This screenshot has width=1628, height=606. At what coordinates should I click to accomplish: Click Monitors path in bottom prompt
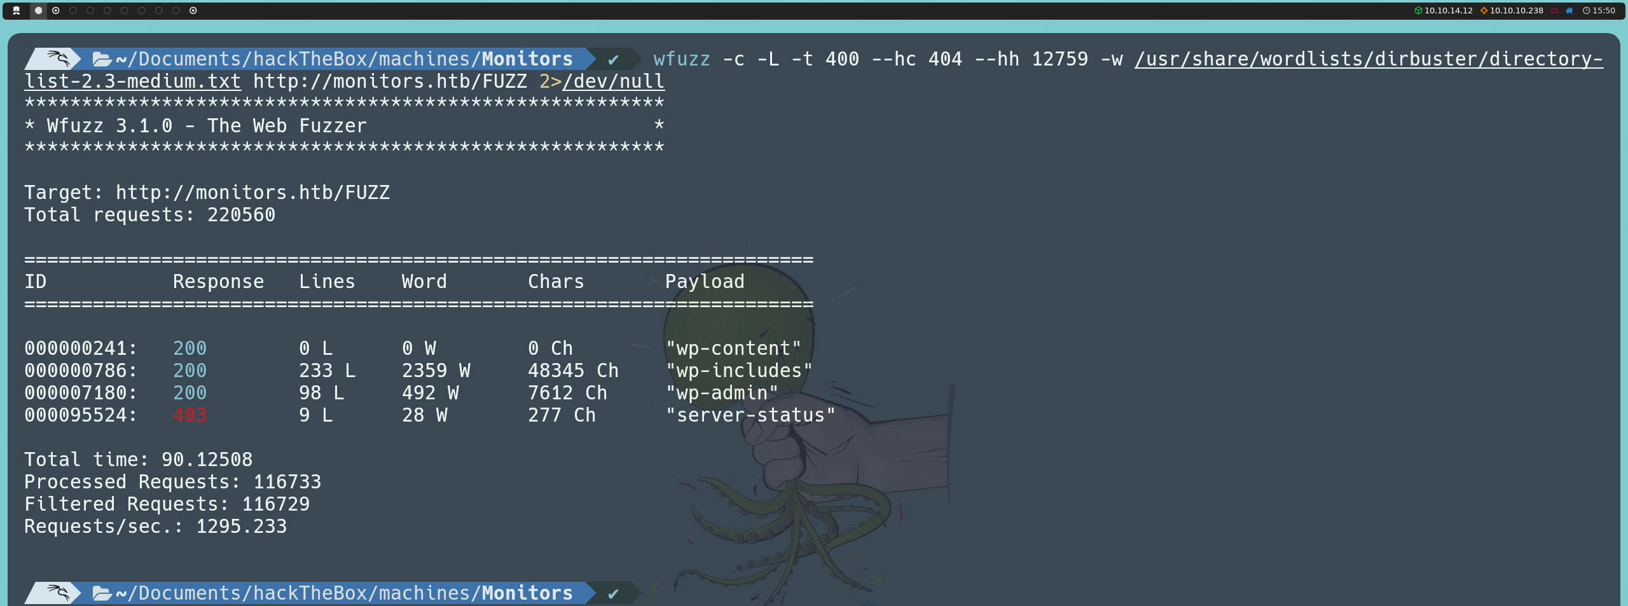point(527,593)
